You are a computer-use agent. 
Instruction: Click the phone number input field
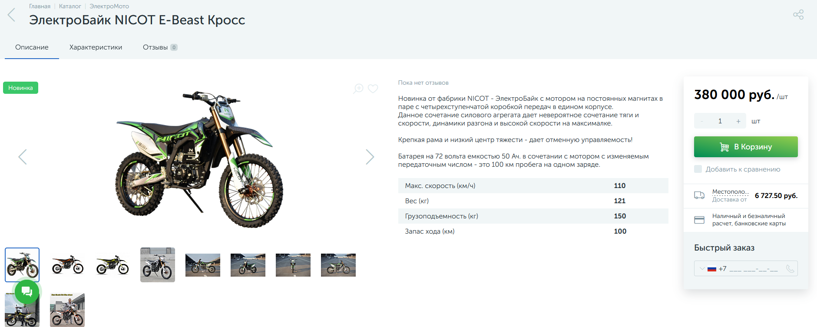click(x=755, y=269)
